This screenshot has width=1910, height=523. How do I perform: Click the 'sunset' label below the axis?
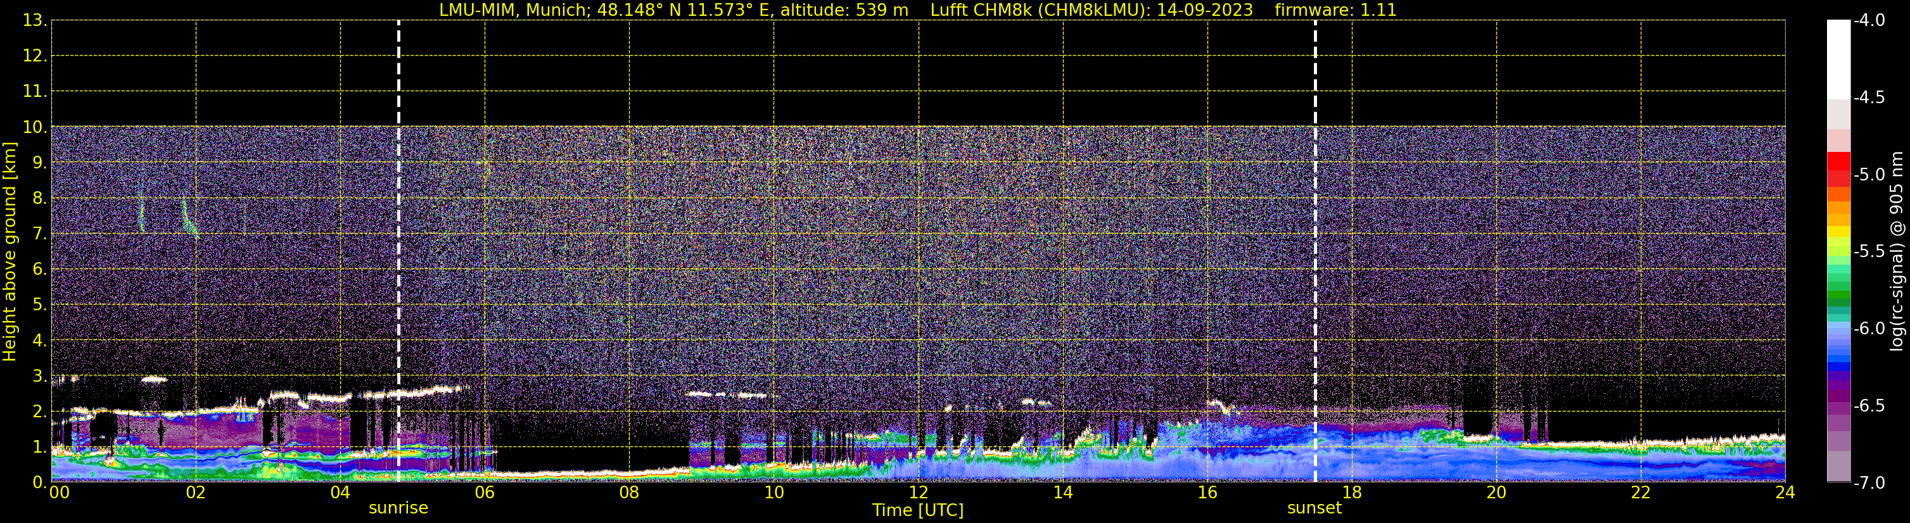click(x=1315, y=508)
